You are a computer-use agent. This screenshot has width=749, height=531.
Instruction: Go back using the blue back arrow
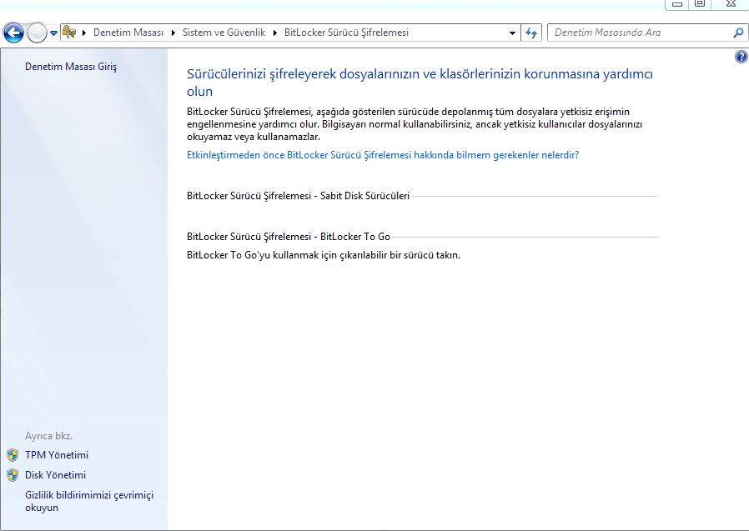tap(13, 33)
